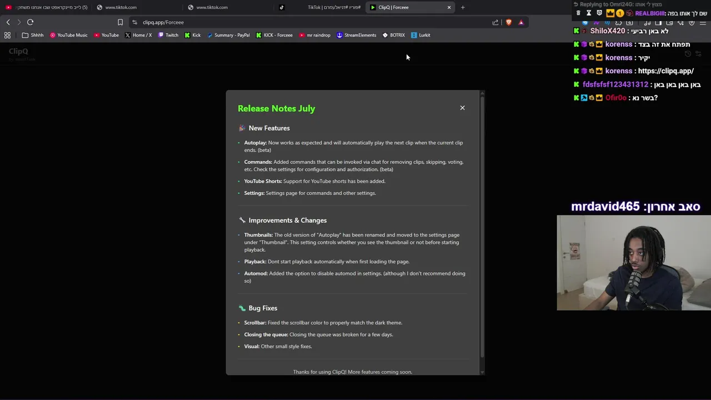Open the StreamElements bookmark

pyautogui.click(x=357, y=35)
